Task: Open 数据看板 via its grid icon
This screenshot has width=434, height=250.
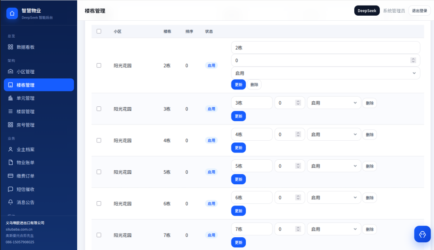Action: coord(11,47)
